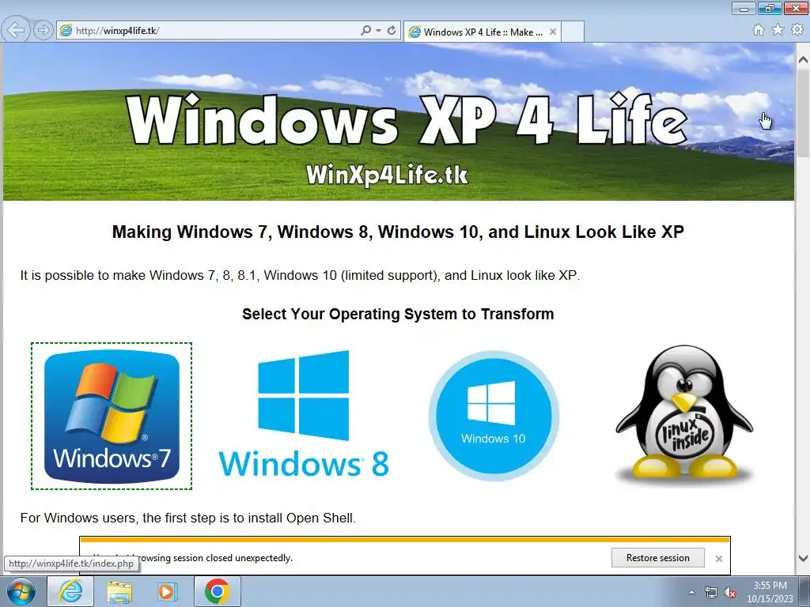Show hidden system tray icons arrow
The image size is (810, 607).
tap(691, 592)
